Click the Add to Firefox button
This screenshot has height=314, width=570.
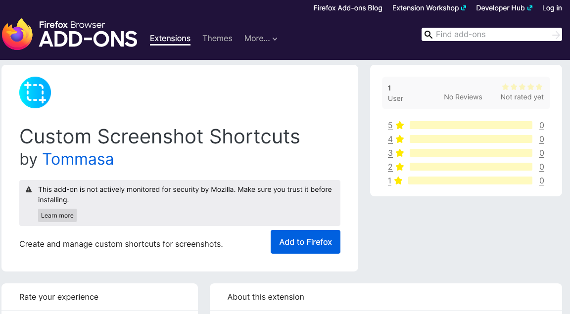[x=305, y=242]
